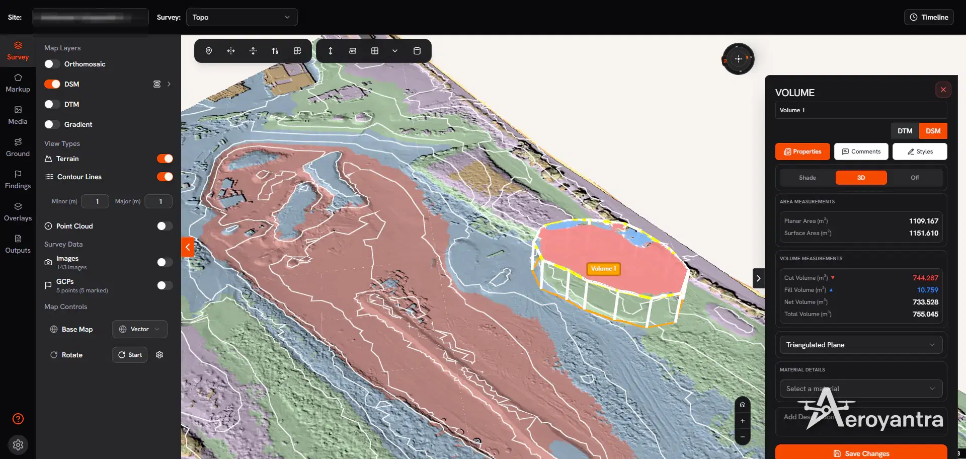Select the cylinder volume tool
The height and width of the screenshot is (459, 966).
417,51
